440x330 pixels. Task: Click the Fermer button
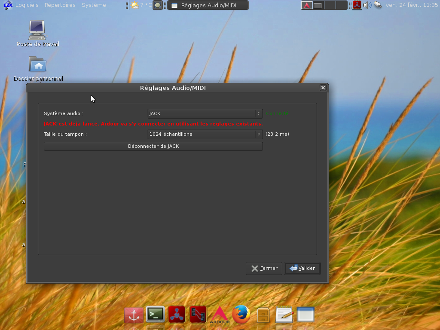[264, 269]
